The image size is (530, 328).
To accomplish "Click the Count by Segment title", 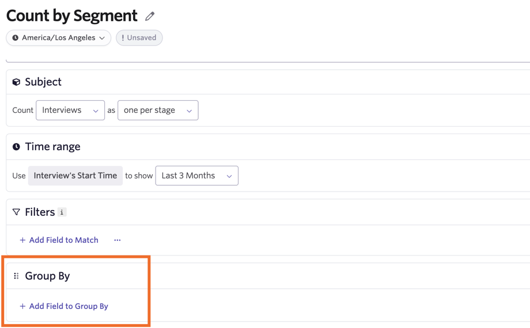I will pyautogui.click(x=71, y=16).
